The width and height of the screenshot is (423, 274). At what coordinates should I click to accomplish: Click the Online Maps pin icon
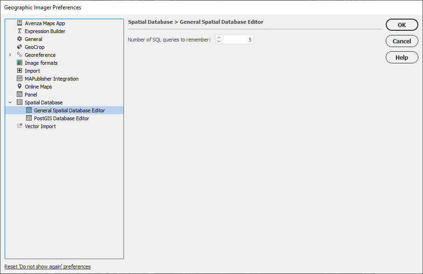pyautogui.click(x=20, y=86)
